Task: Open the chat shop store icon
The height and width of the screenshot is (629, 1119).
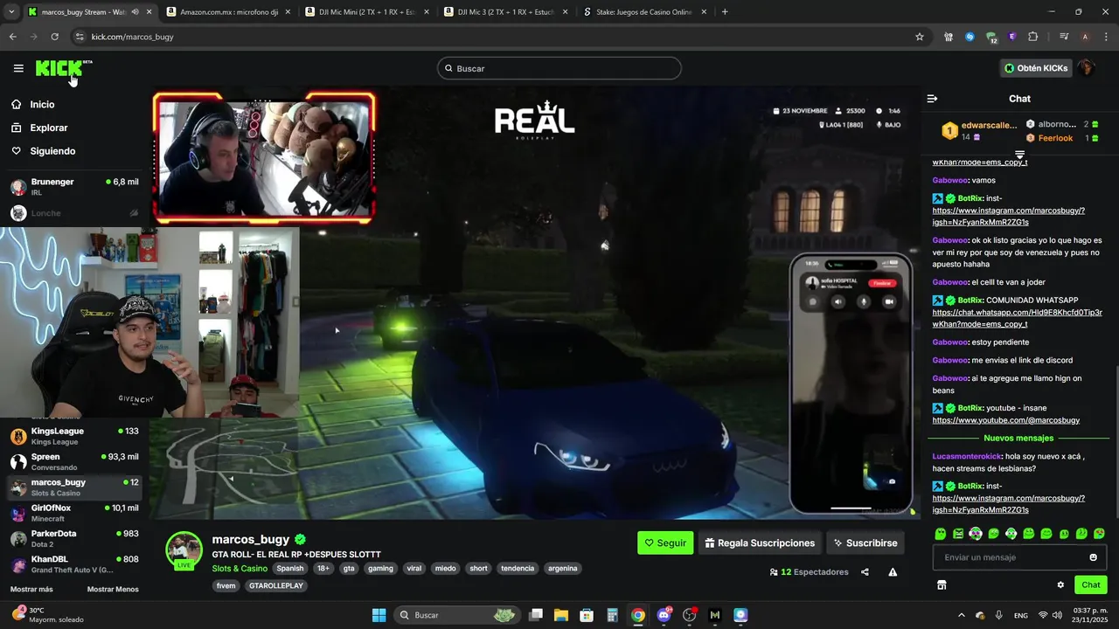Action: [x=942, y=585]
